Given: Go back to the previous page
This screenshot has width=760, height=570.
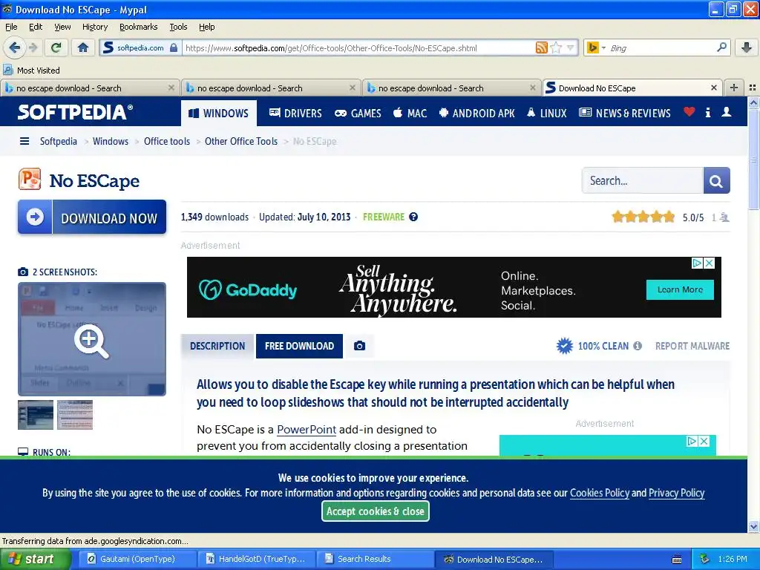Looking at the screenshot, I should pyautogui.click(x=15, y=47).
